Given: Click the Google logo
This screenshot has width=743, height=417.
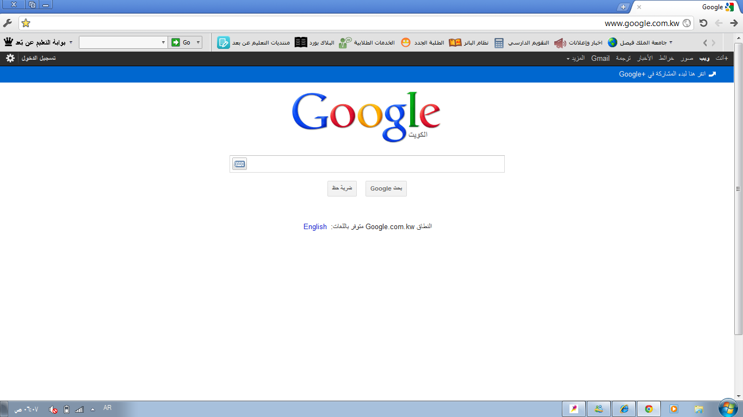Looking at the screenshot, I should (x=366, y=117).
